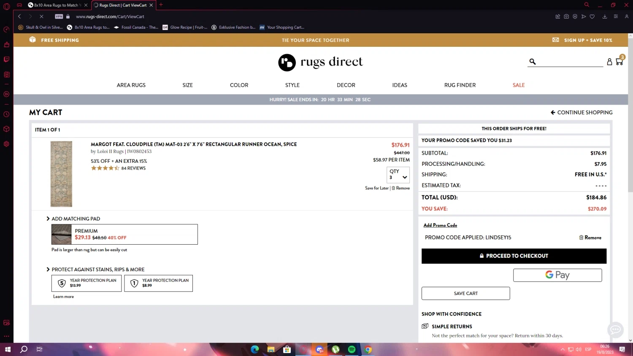Open the site account person icon
Viewport: 633px width, 356px height.
click(x=609, y=62)
